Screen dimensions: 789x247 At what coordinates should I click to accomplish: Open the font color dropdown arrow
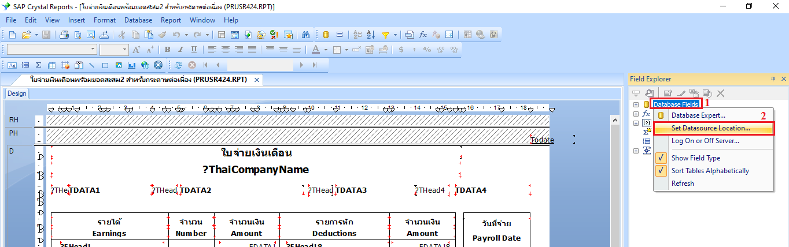(325, 50)
